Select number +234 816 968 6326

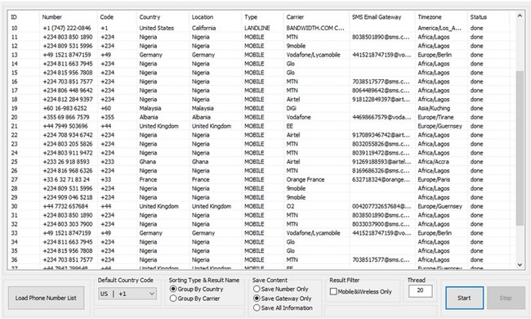pos(68,170)
